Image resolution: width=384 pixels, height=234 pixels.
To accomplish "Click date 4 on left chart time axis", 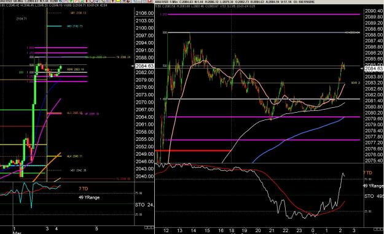I will click(x=57, y=228).
